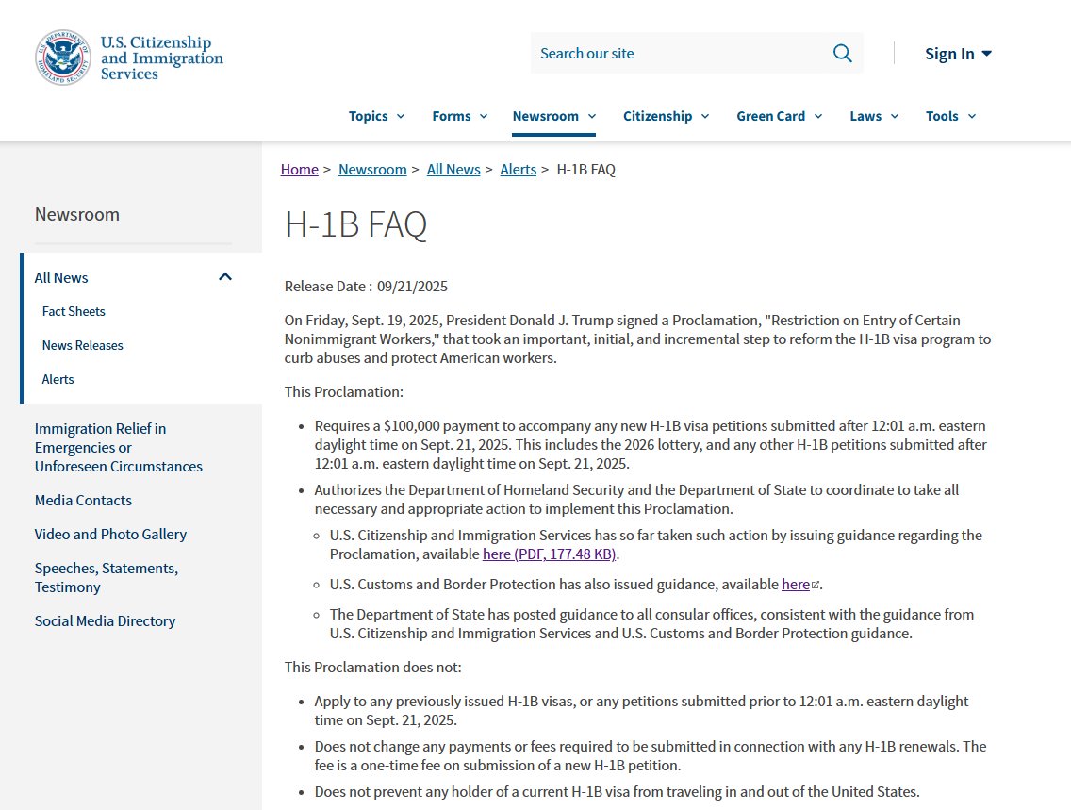This screenshot has height=810, width=1071.
Task: Click the 'This Proclamation does not:' line
Action: click(373, 668)
